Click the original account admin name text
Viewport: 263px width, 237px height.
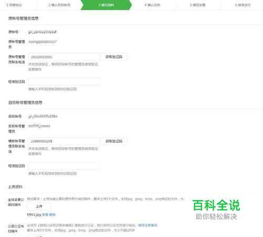click(x=42, y=42)
